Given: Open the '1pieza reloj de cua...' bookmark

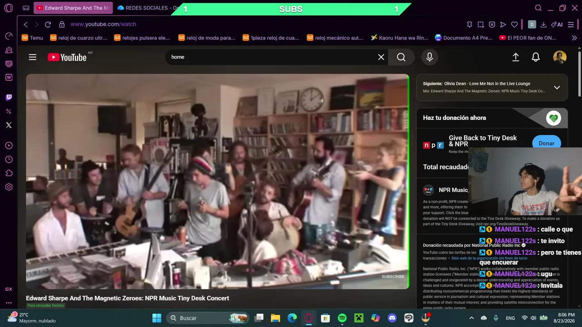Looking at the screenshot, I should point(271,38).
